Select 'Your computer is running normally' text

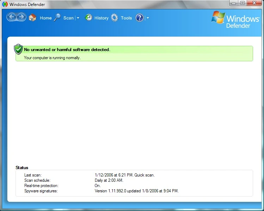[x=52, y=58]
